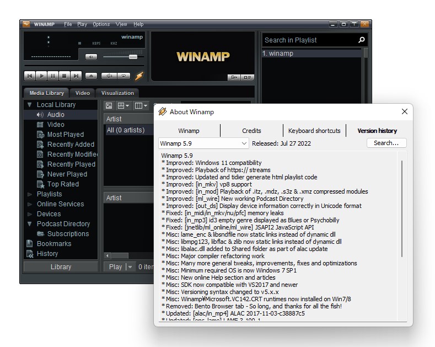Open the Options menu

pyautogui.click(x=101, y=24)
